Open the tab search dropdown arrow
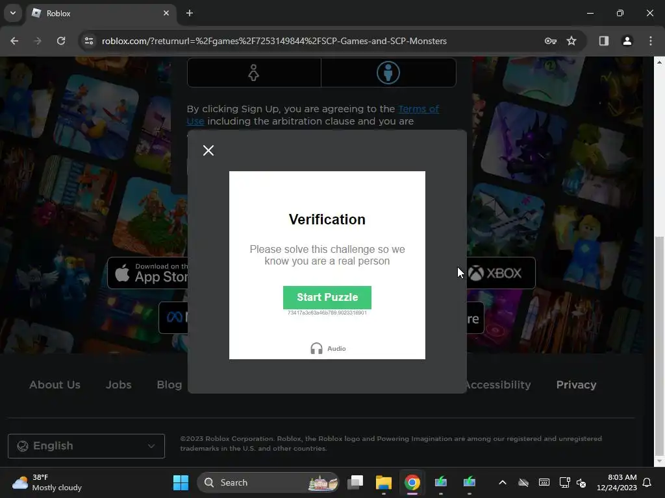 [13, 13]
